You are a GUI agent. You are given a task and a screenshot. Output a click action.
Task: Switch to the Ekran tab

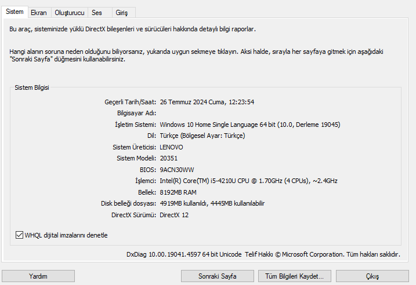tap(39, 12)
